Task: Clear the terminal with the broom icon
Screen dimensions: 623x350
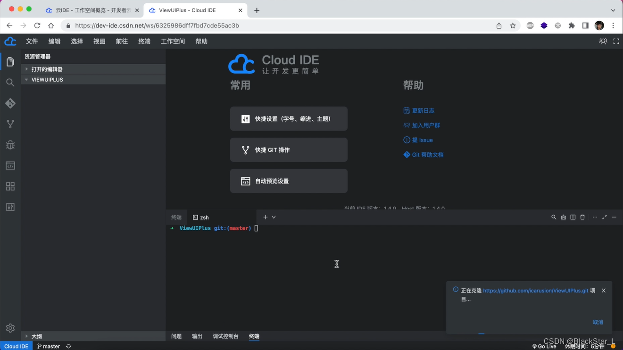Action: click(563, 217)
